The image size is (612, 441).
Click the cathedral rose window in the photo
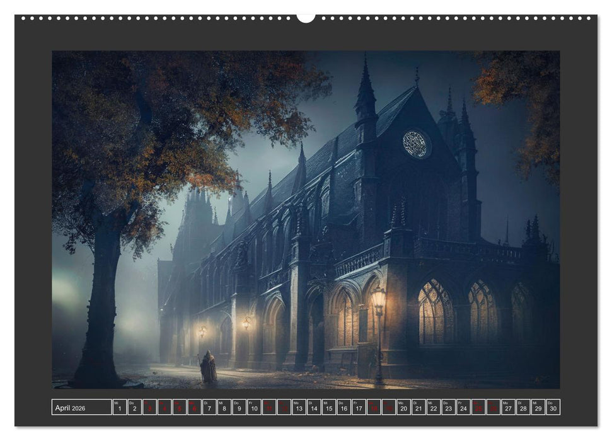pos(415,144)
